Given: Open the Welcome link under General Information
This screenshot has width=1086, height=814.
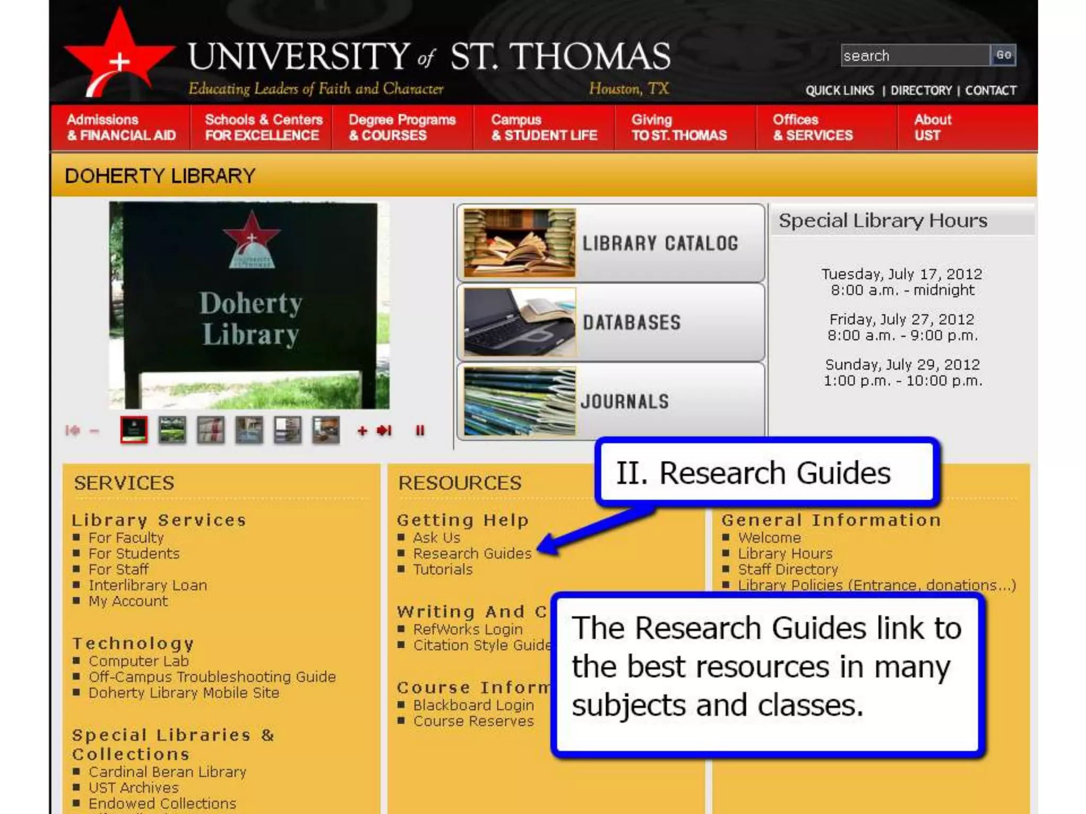Looking at the screenshot, I should pyautogui.click(x=769, y=538).
